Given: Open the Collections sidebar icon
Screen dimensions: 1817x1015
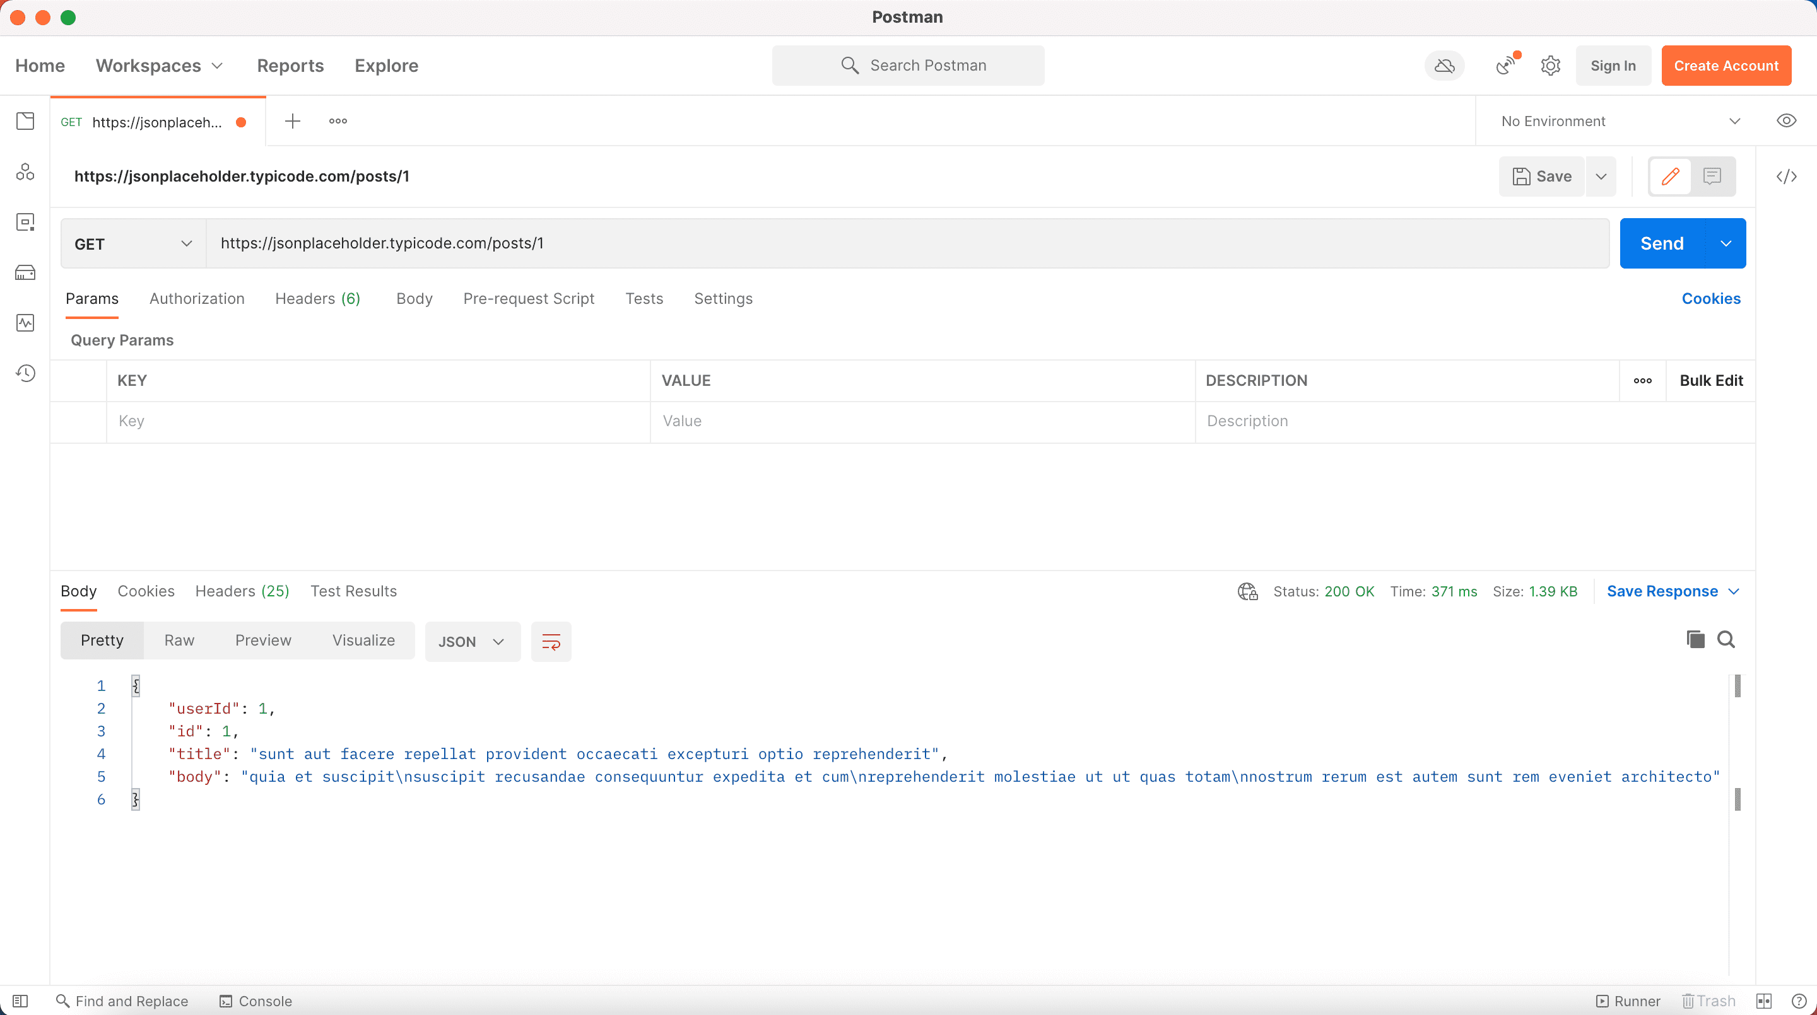Looking at the screenshot, I should 25,121.
